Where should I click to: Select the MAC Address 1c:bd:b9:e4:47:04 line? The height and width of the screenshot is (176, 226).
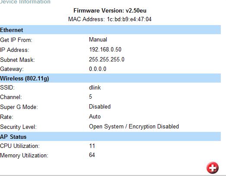tap(110, 19)
